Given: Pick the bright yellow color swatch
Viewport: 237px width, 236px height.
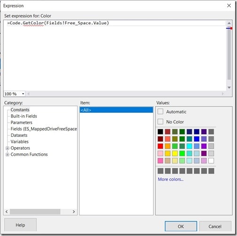Looking at the screenshot, I should 175,153.
